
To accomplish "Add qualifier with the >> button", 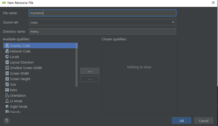I will [90, 71].
